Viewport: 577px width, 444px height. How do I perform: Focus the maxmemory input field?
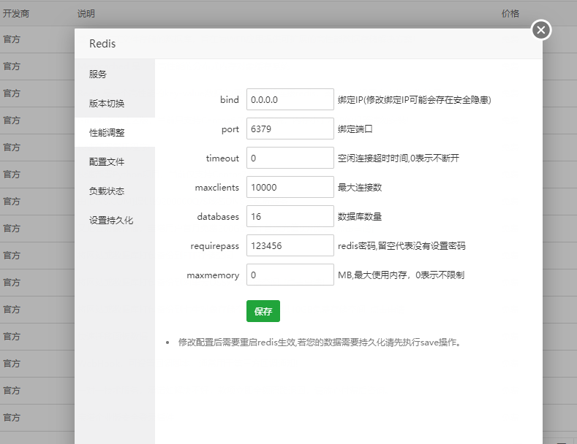click(290, 275)
